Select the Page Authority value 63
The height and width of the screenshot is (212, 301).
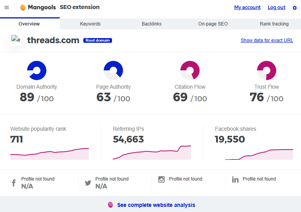point(104,97)
